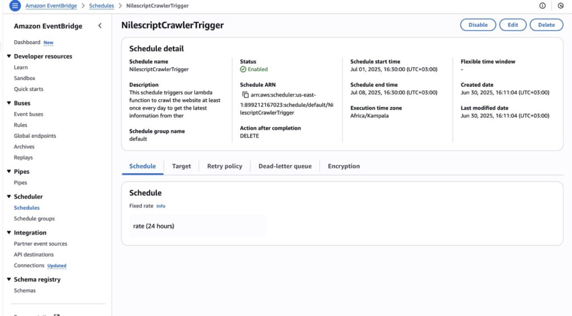Open the Retry policy tab
Screen dimensions: 572x316
(x=225, y=166)
